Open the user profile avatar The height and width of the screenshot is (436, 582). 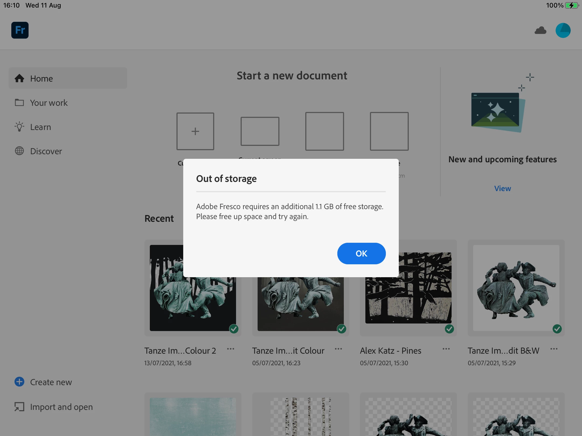[563, 30]
